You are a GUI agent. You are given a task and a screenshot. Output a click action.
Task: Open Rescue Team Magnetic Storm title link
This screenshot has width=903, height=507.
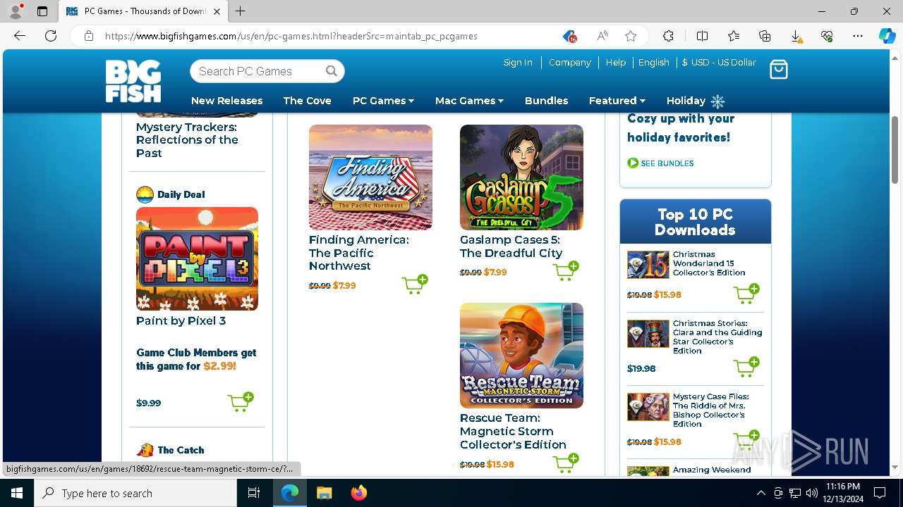pyautogui.click(x=513, y=431)
